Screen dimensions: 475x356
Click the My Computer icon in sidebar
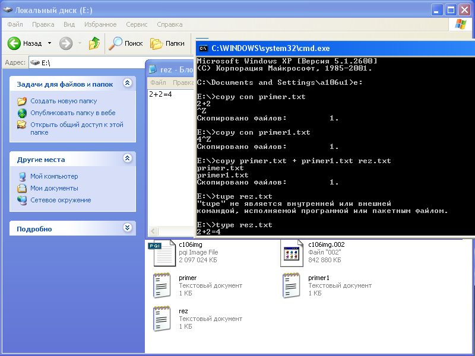[22, 176]
